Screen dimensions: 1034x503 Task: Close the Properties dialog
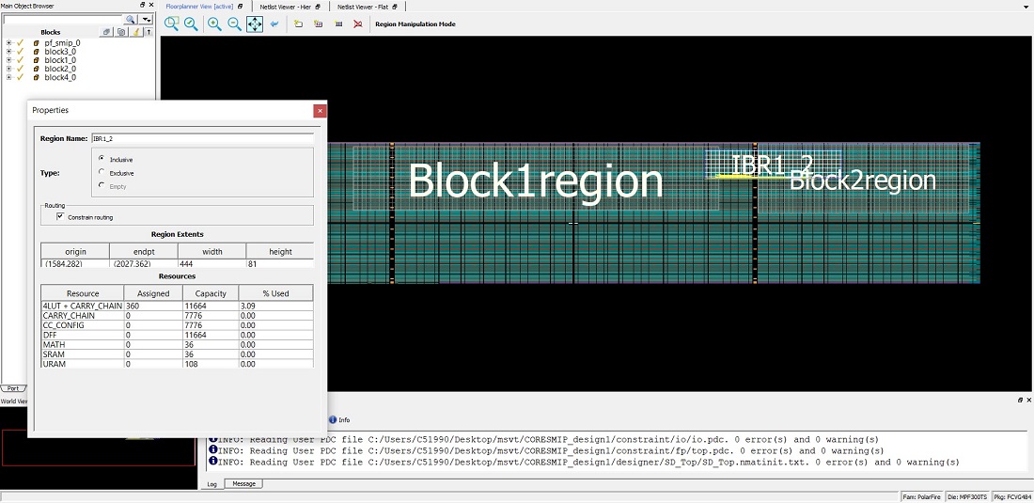coord(320,110)
